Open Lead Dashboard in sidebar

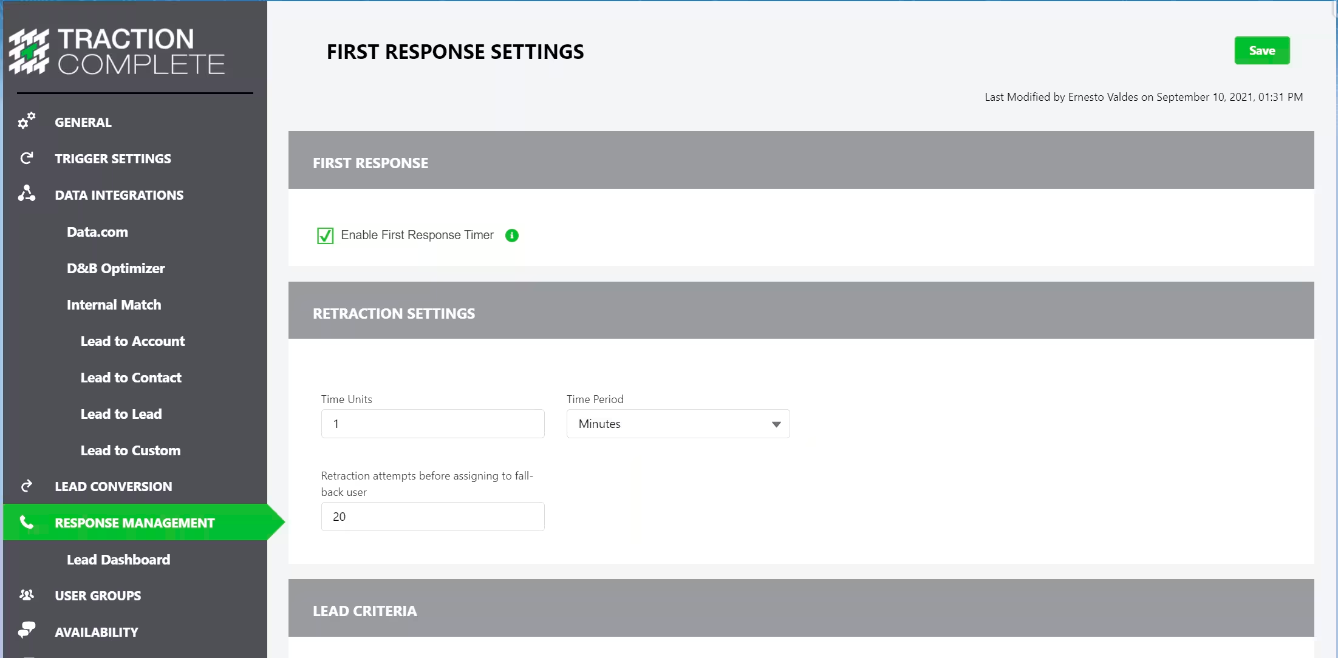118,560
